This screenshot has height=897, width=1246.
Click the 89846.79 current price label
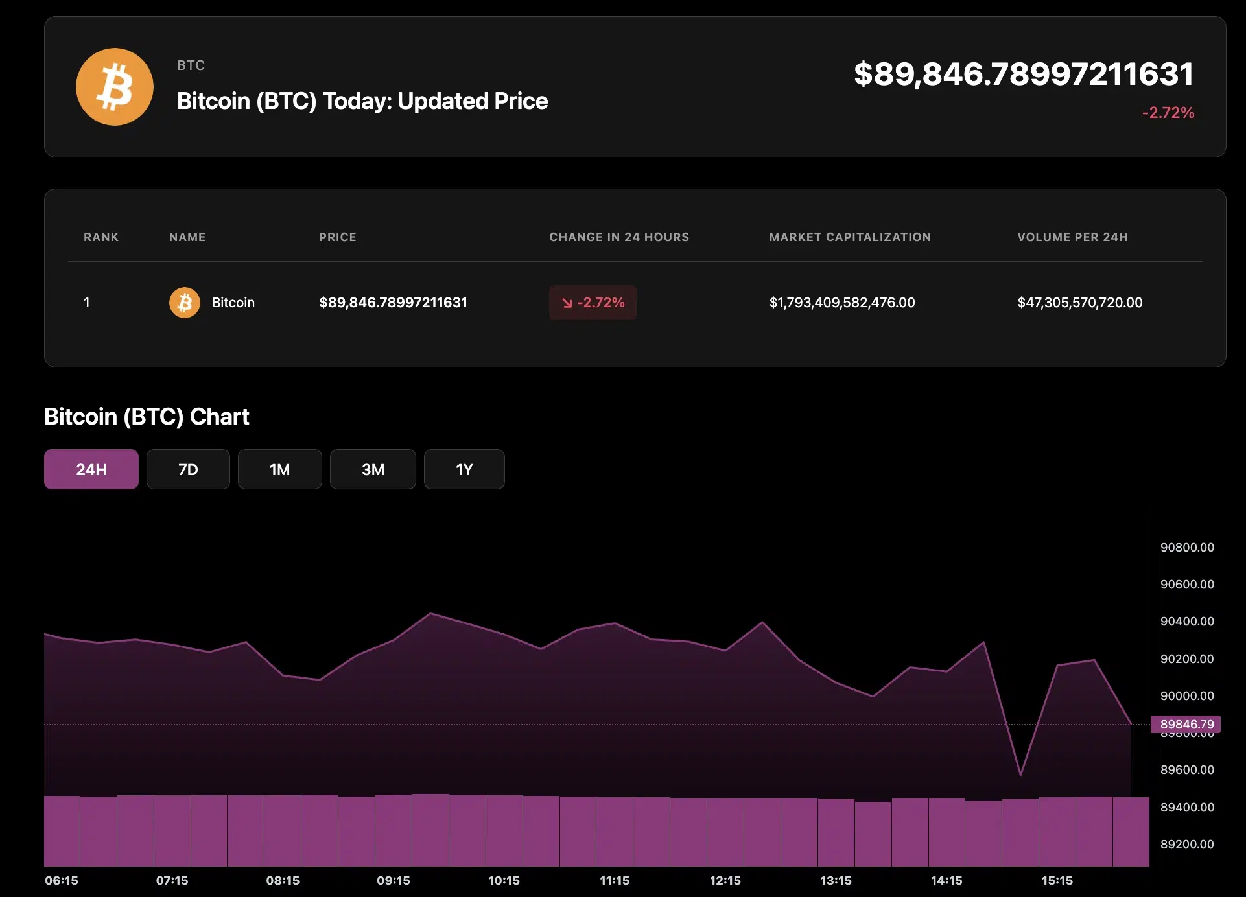pyautogui.click(x=1186, y=724)
